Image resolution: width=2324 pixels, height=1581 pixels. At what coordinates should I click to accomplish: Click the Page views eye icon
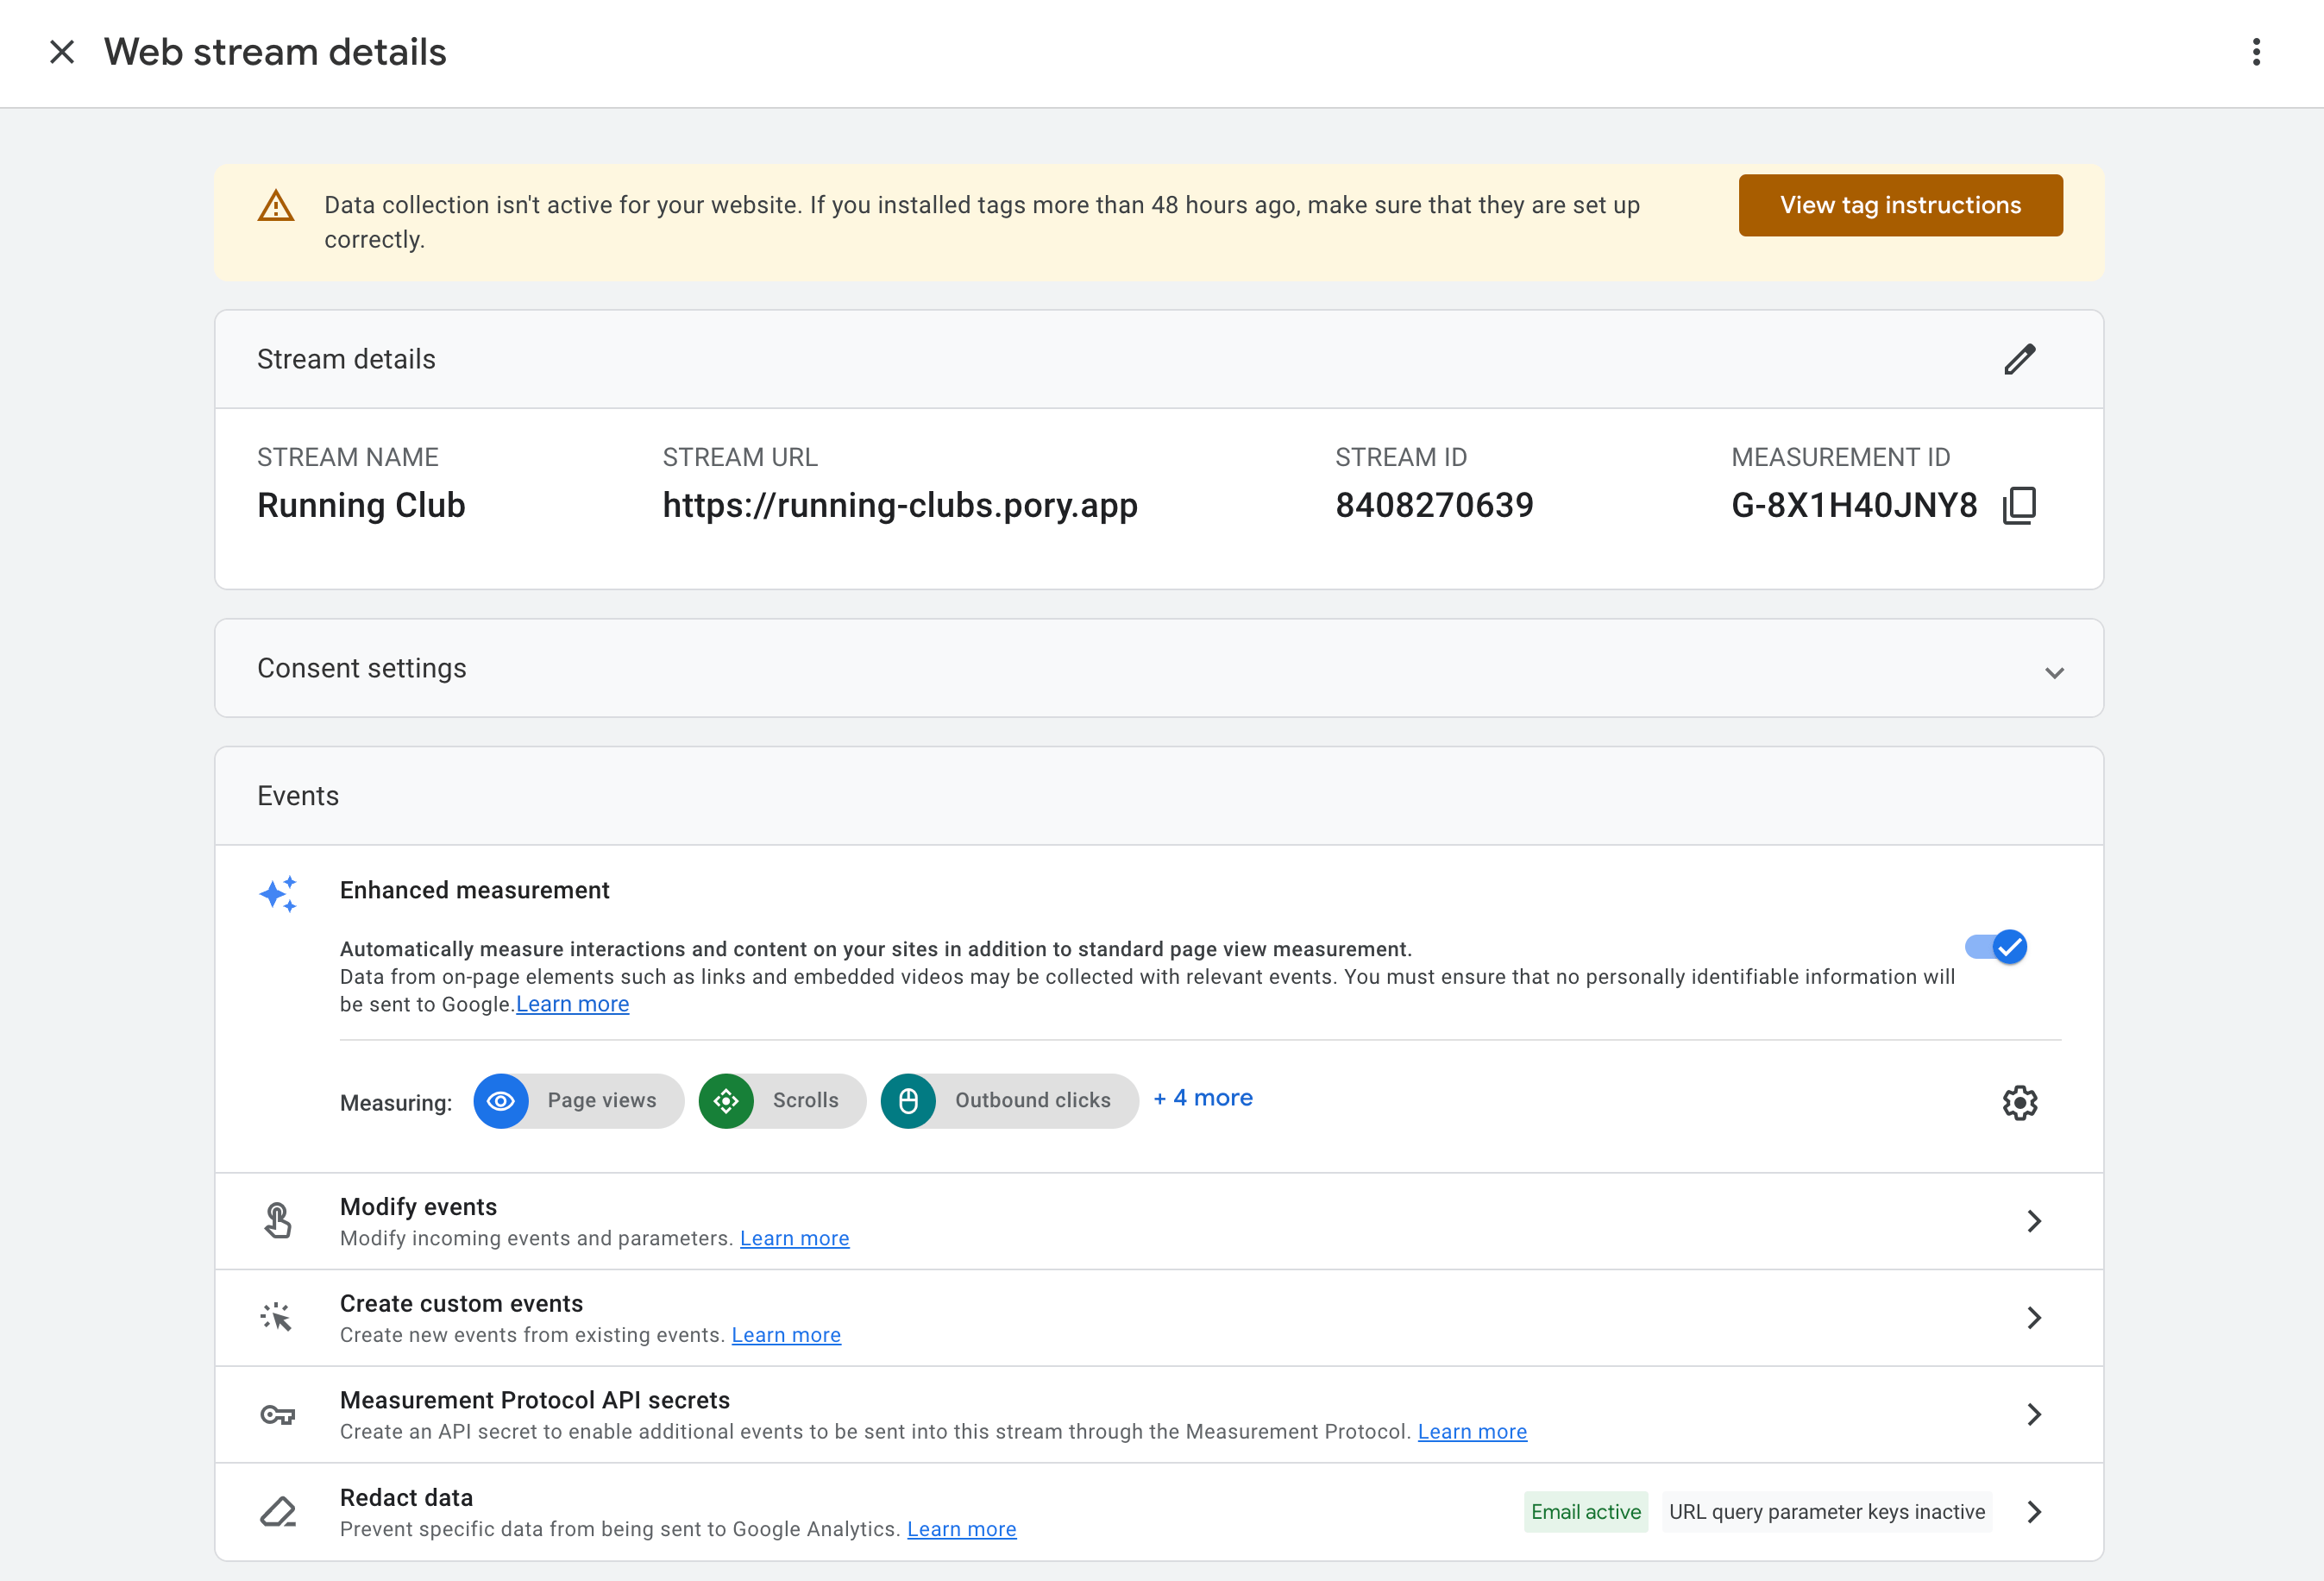pos(501,1100)
